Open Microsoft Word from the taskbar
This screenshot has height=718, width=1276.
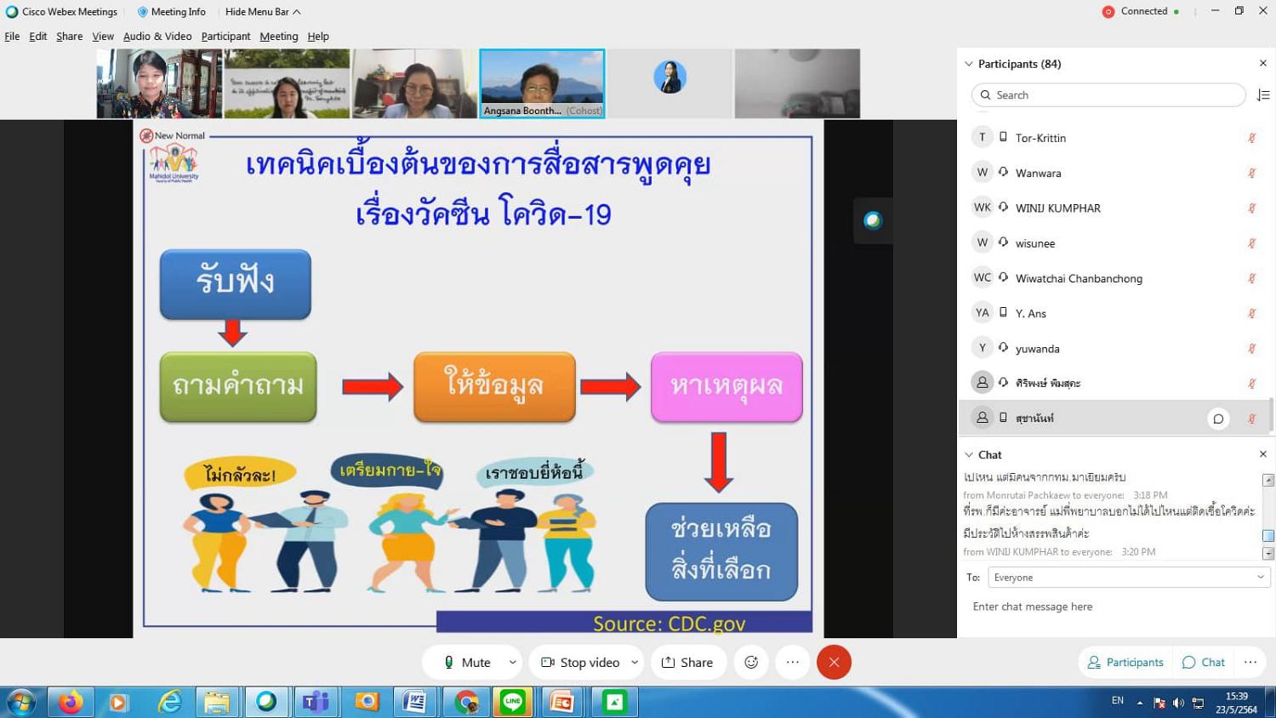[415, 702]
